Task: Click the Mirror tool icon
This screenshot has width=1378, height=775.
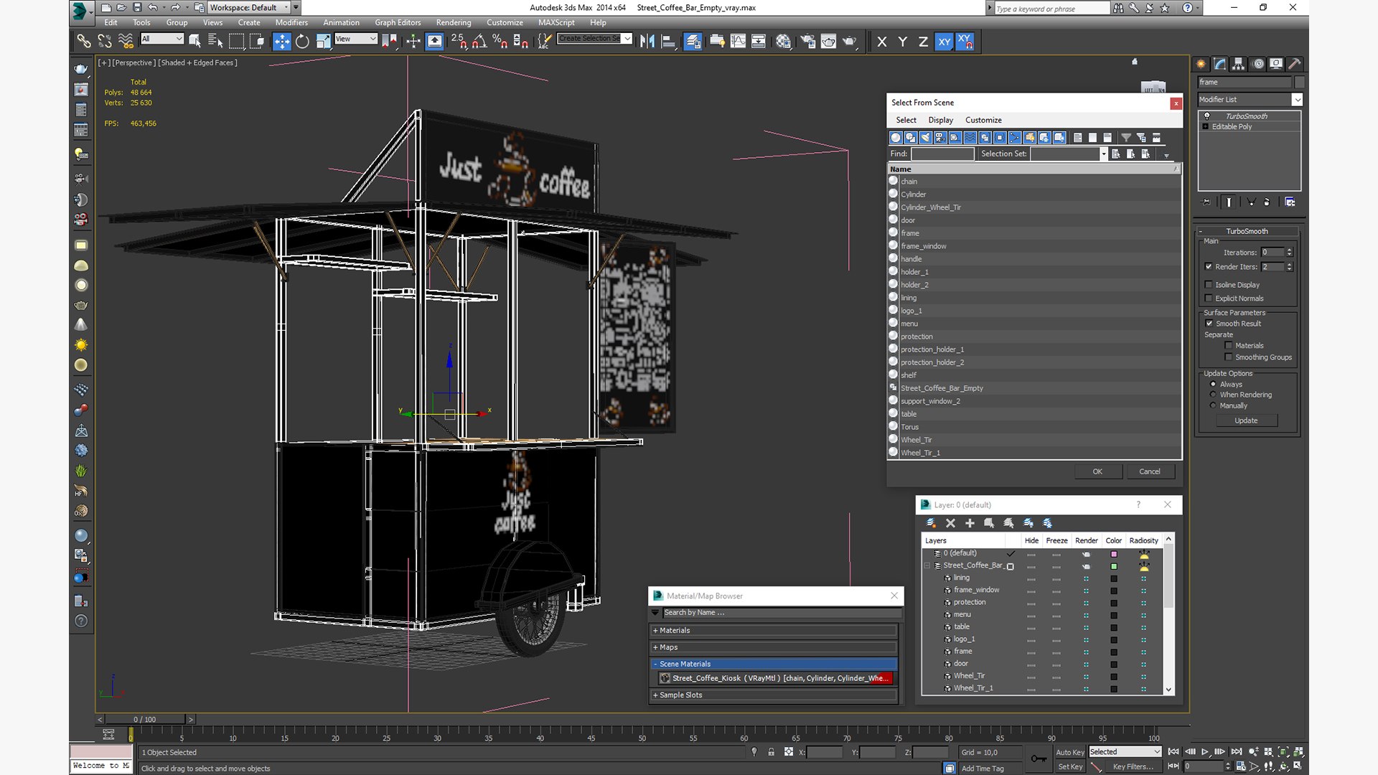Action: coord(647,42)
